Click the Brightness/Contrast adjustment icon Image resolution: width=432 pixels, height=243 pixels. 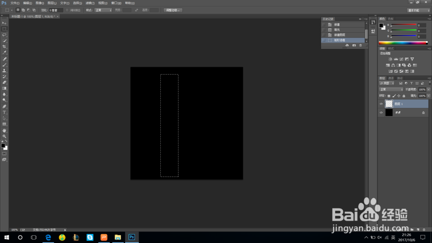click(391, 59)
